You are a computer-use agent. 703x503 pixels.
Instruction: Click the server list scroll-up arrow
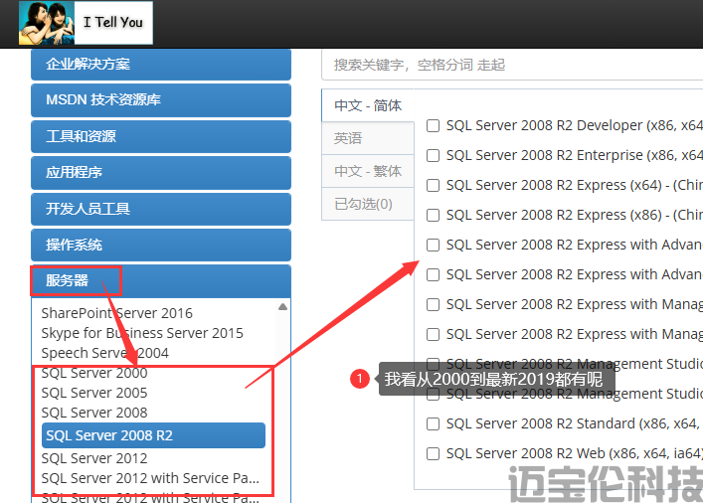pyautogui.click(x=282, y=307)
